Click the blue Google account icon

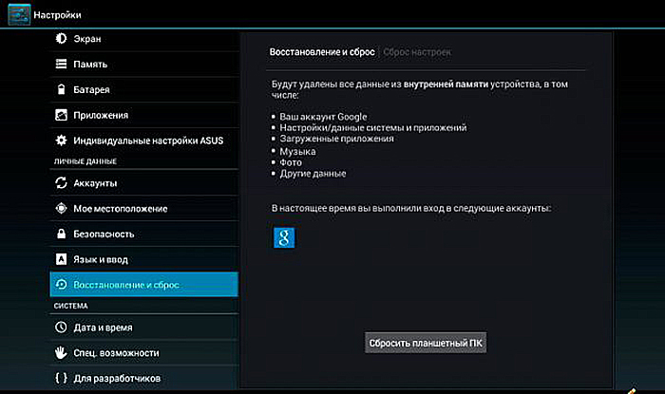pyautogui.click(x=284, y=237)
